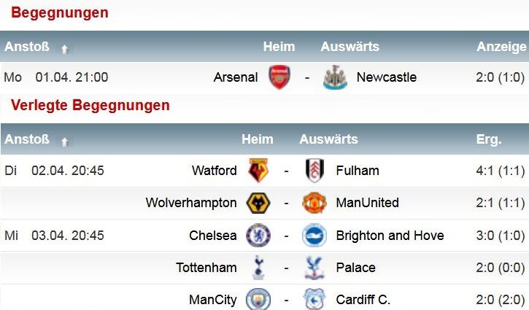This screenshot has height=310, width=529.
Task: Open the Wolverhampton team name link
Action: tap(191, 203)
